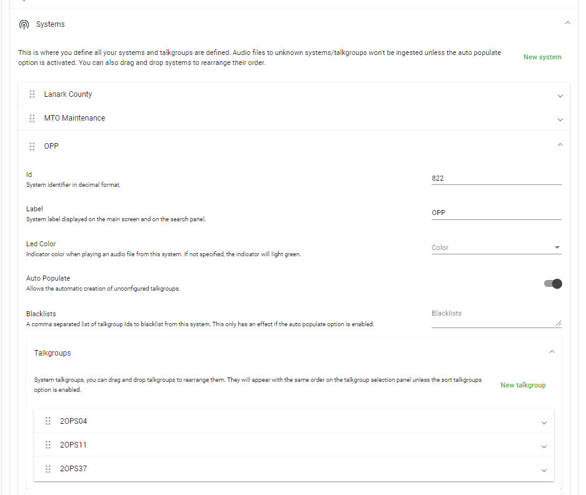Click the drag handle beside Lanark County
586x495 pixels.
click(32, 94)
